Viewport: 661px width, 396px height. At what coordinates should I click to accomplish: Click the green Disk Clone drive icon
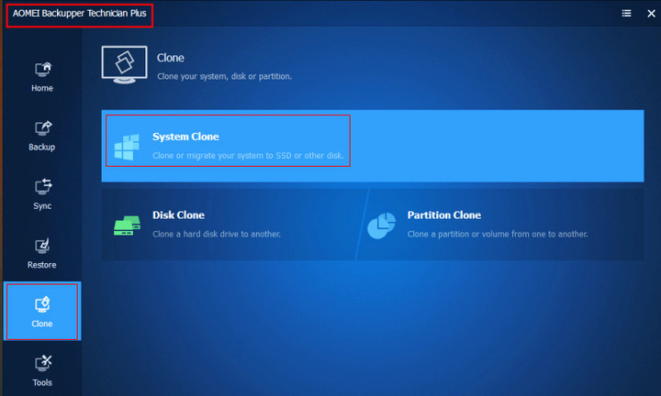127,225
